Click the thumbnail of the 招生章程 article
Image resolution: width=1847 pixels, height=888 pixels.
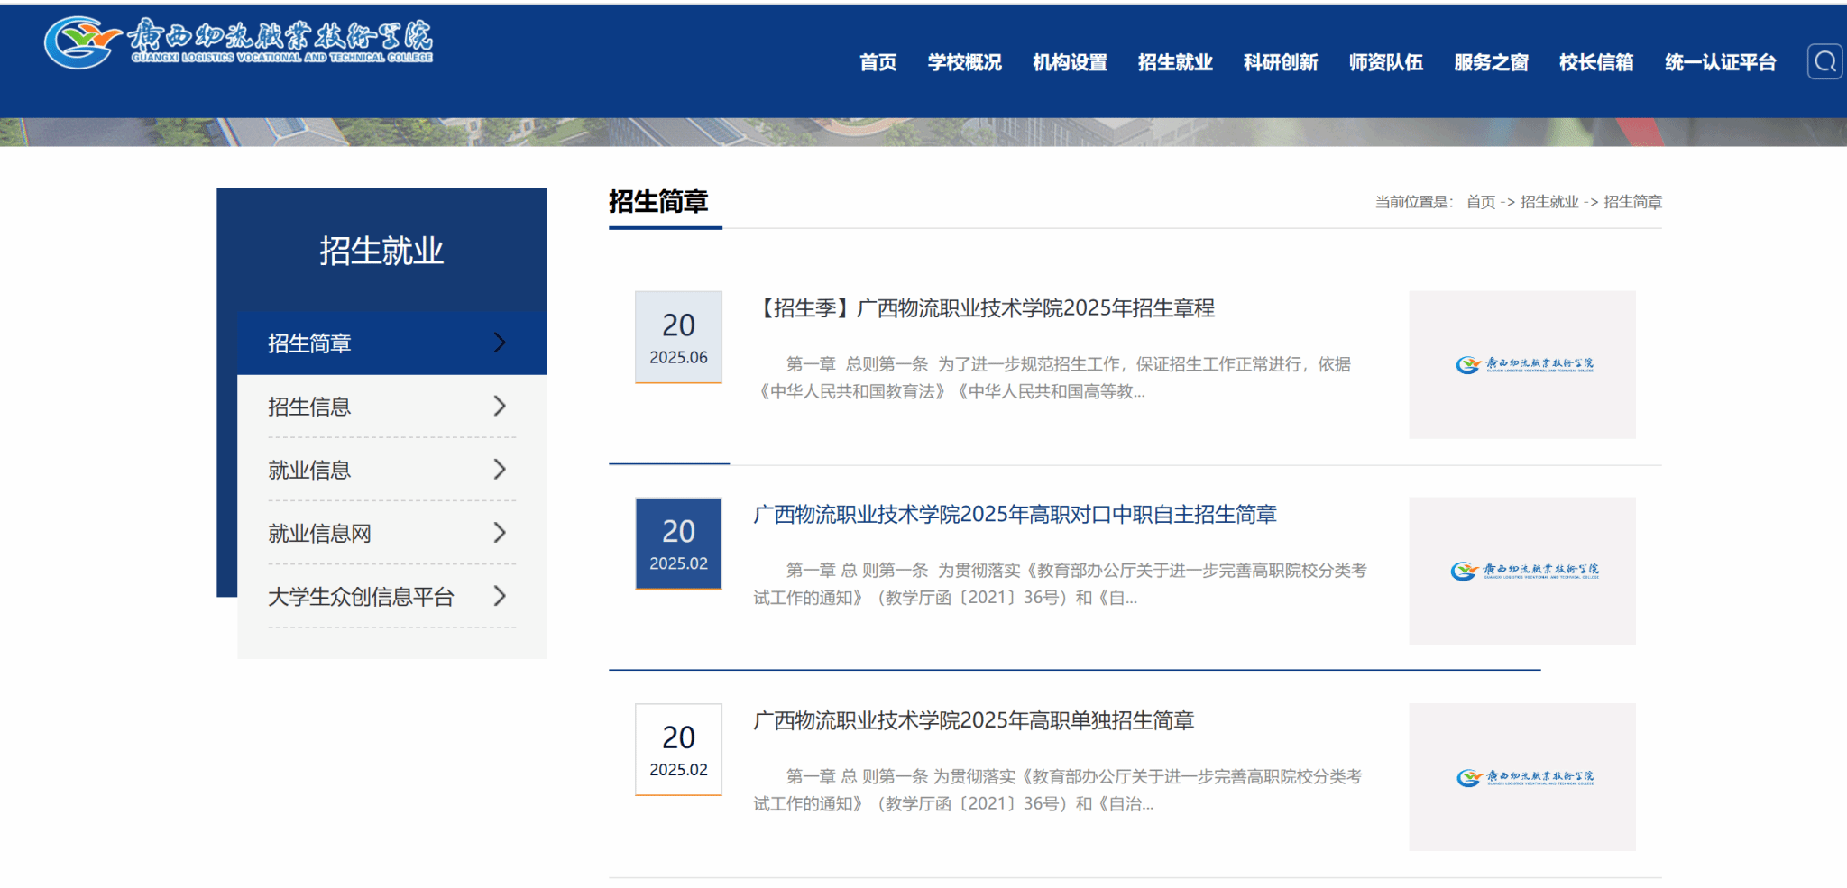1522,364
